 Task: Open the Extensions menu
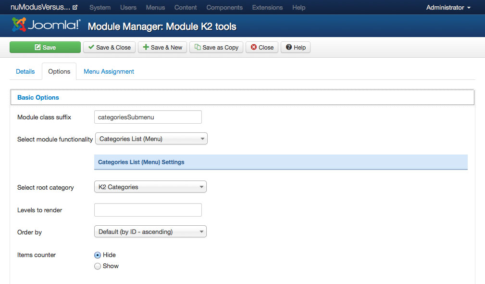(x=266, y=7)
